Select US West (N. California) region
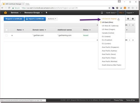 click(110, 26)
